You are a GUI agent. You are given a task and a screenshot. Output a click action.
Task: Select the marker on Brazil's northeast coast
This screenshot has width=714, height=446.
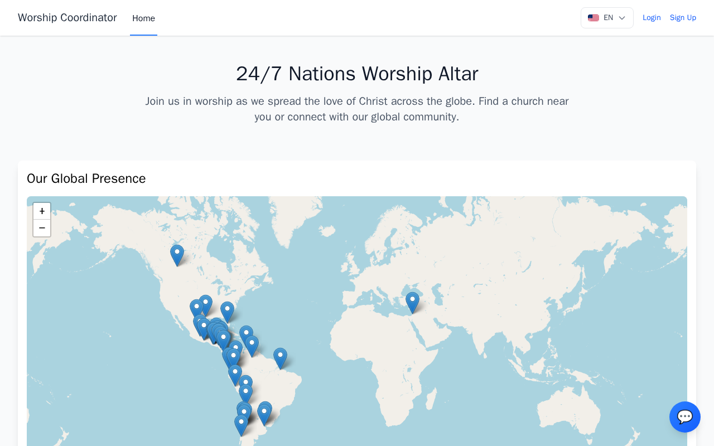(x=280, y=357)
